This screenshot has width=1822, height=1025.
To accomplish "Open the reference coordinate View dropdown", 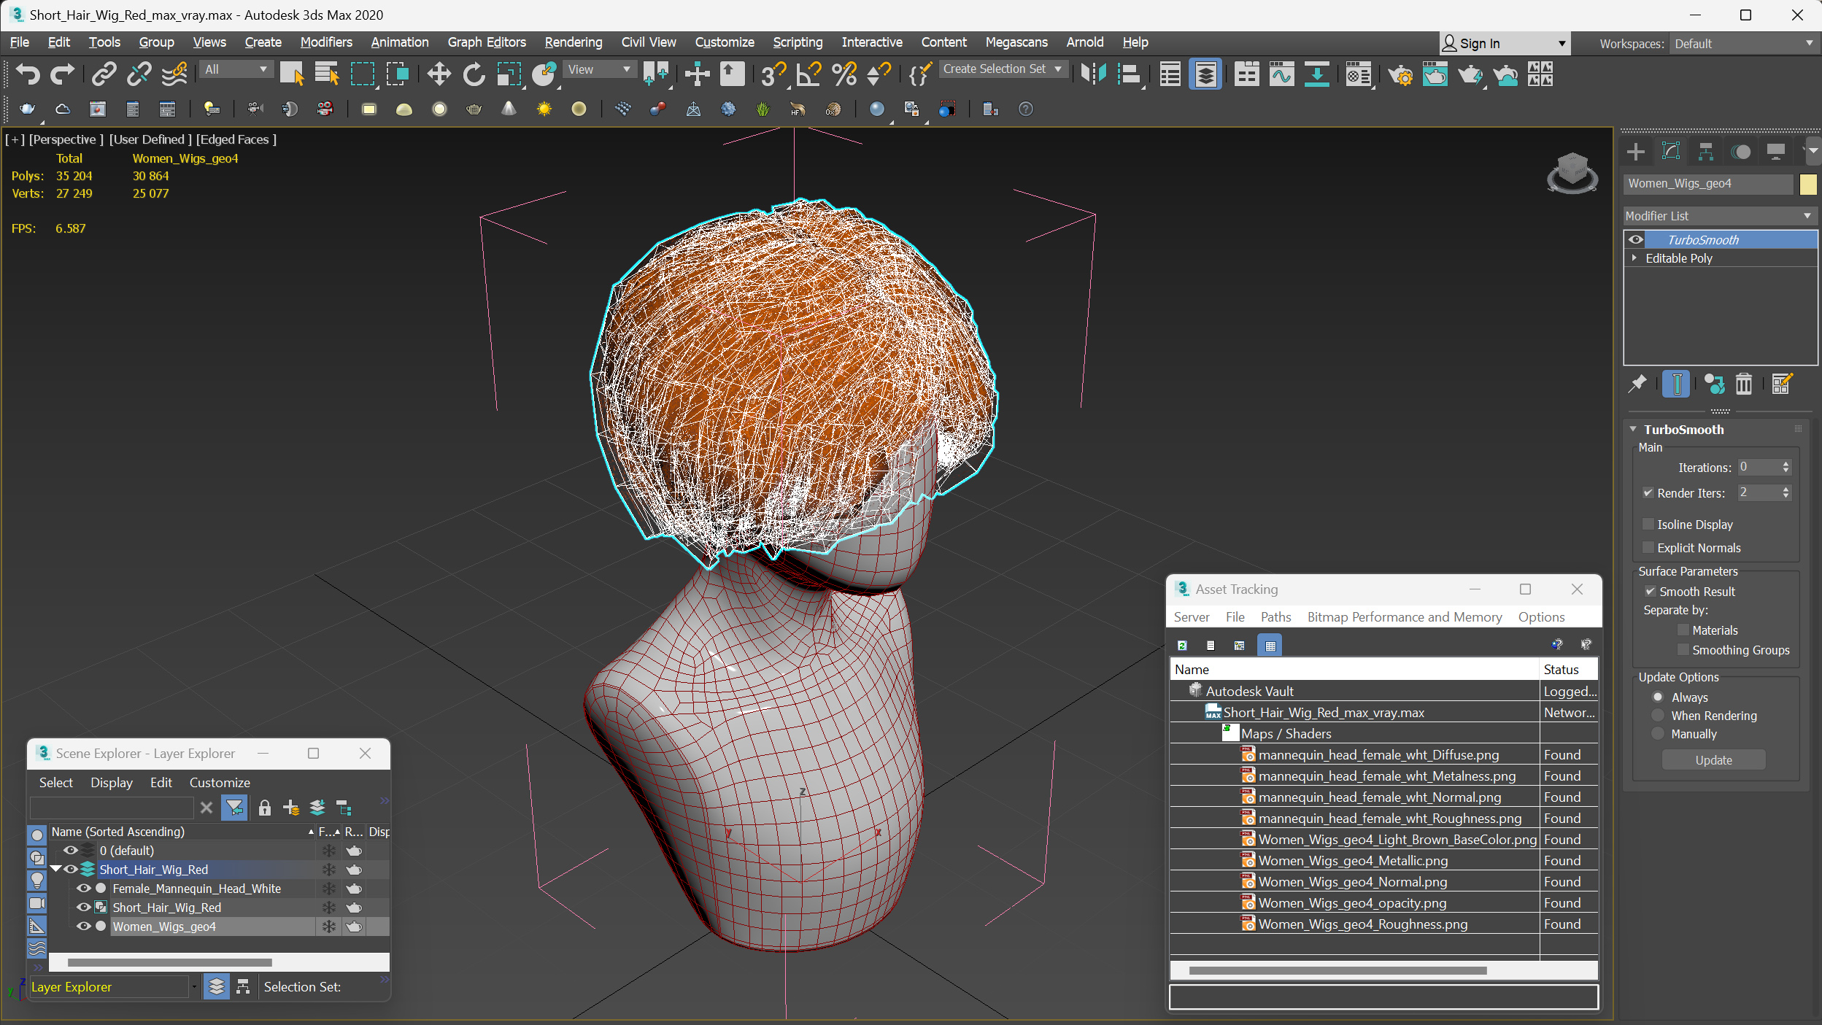I will [x=598, y=69].
